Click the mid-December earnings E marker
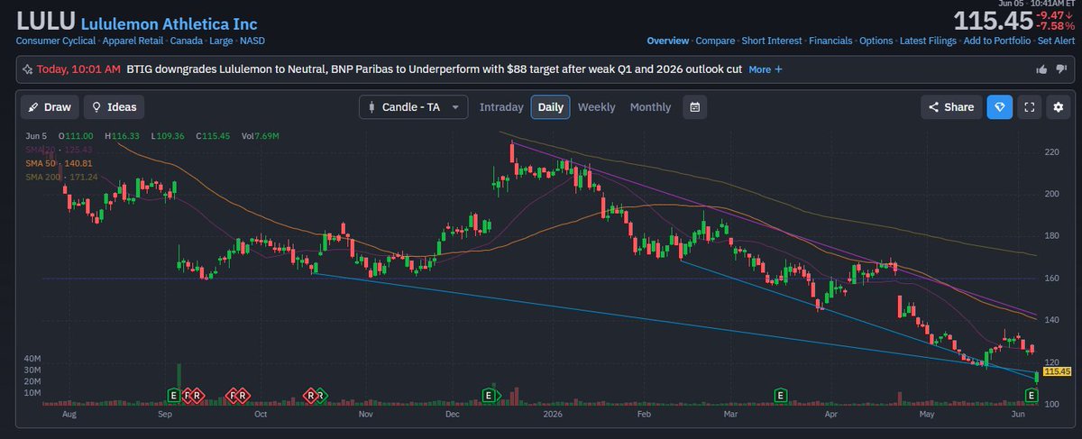Image resolution: width=1082 pixels, height=439 pixels. click(x=490, y=395)
